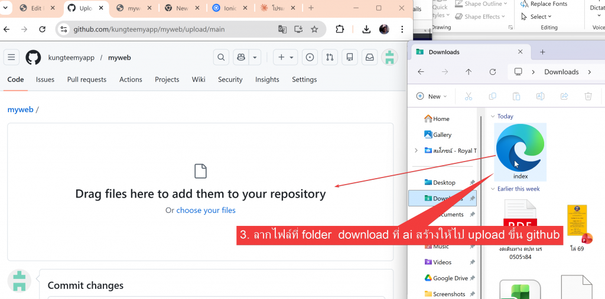The image size is (605, 299).
Task: Open GitHub hamburger navigation menu
Action: pos(12,57)
